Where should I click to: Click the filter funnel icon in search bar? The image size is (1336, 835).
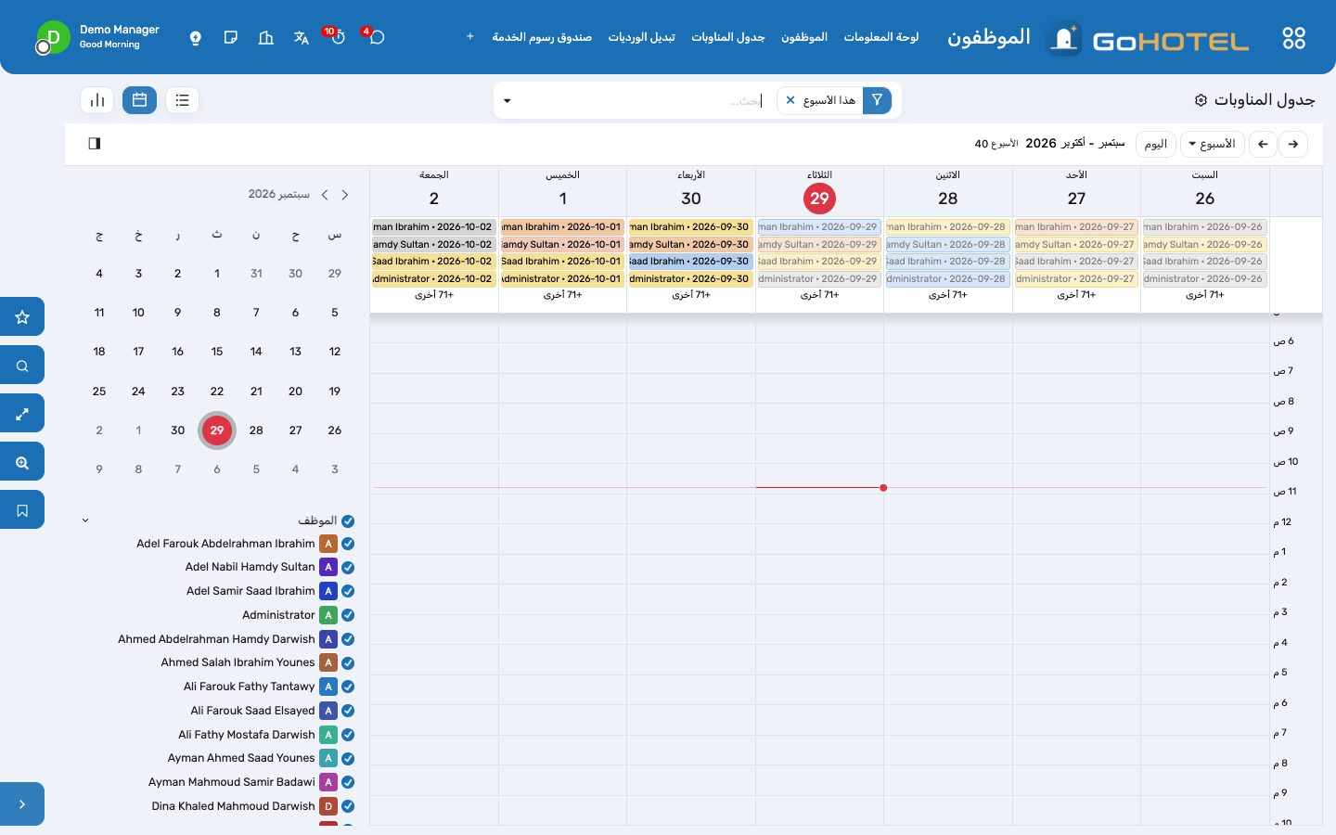(x=877, y=100)
